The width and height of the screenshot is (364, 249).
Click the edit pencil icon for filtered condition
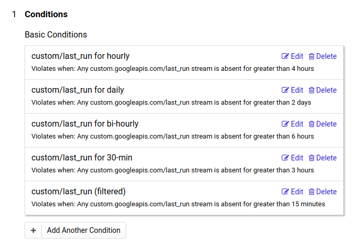(x=285, y=192)
